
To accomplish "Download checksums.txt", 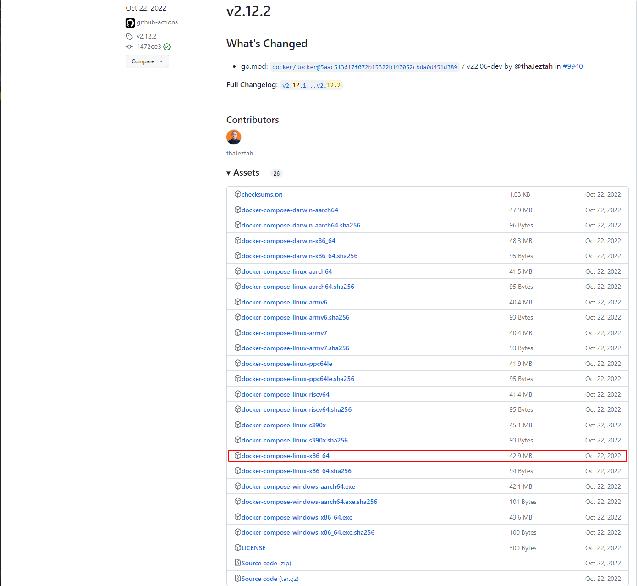I will 262,194.
